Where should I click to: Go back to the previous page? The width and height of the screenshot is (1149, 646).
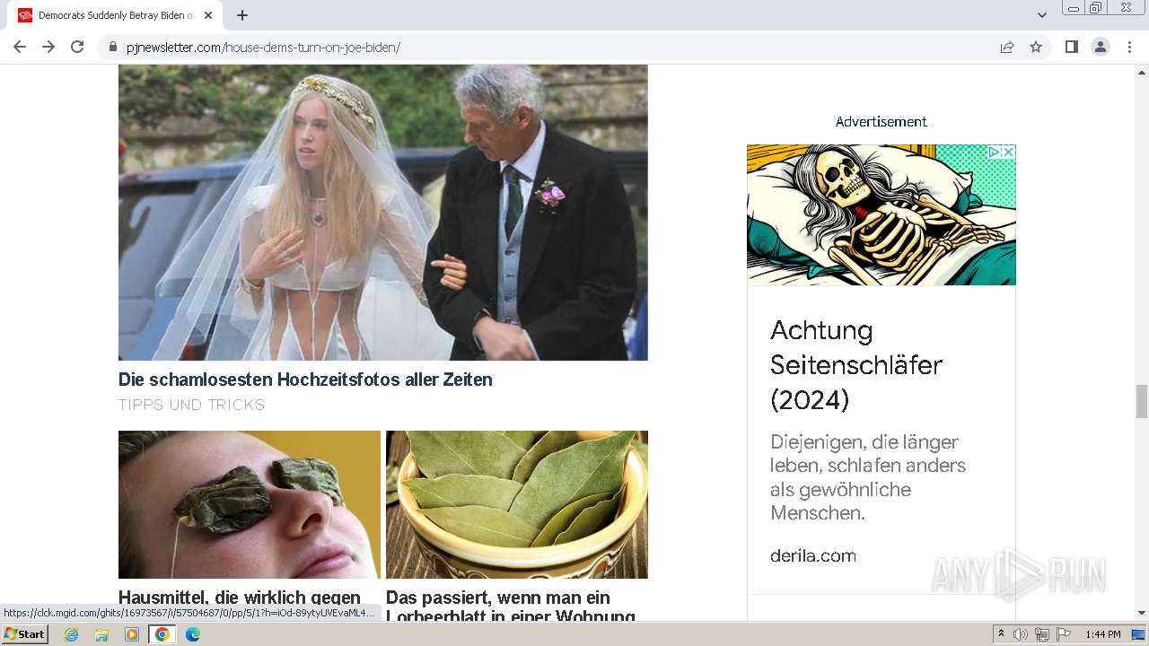click(20, 47)
